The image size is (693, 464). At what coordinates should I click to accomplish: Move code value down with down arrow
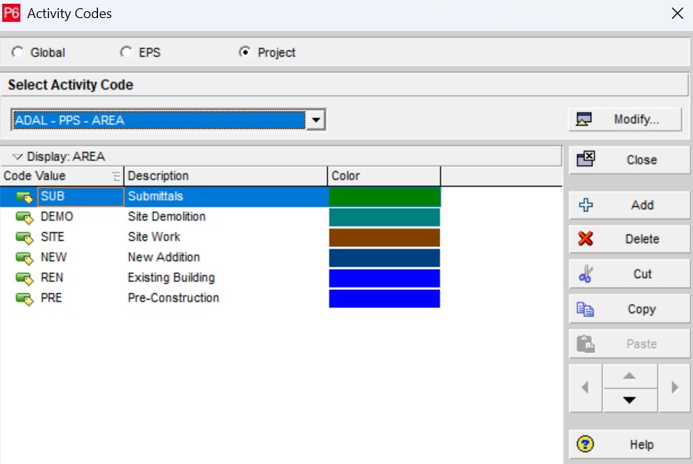coord(629,400)
